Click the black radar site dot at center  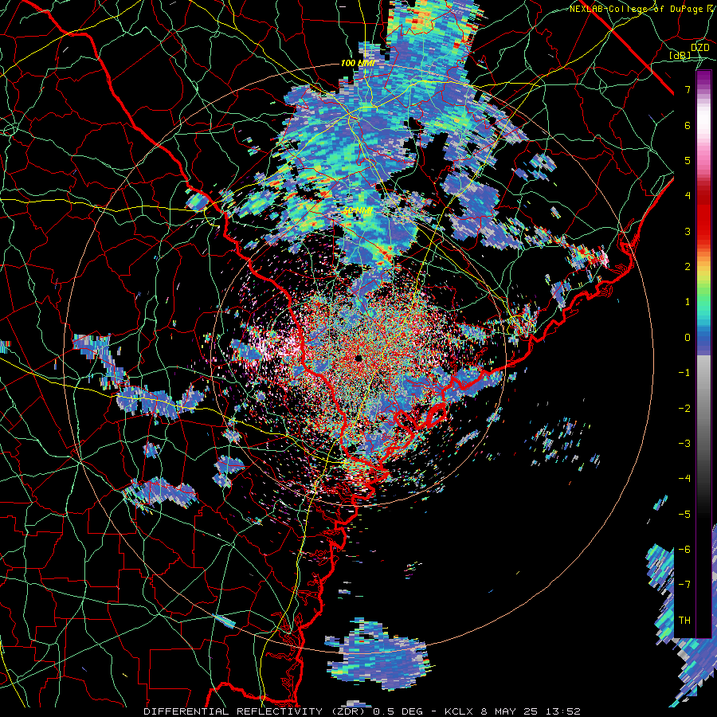[358, 358]
